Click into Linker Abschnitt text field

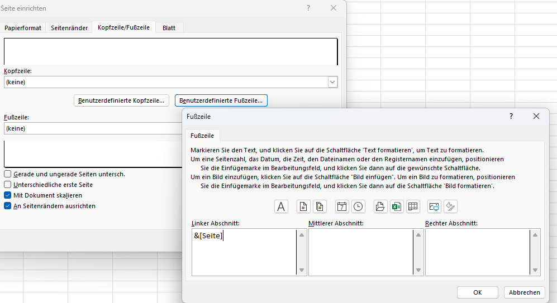point(244,252)
